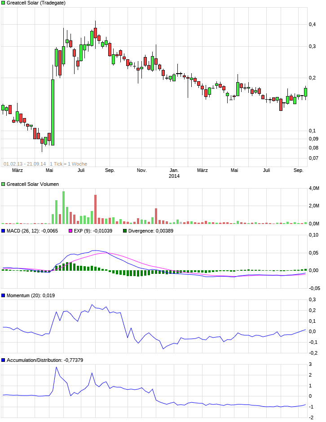Click the '-0,05' MACD axis value
This screenshot has width=326, height=422.
click(x=314, y=288)
